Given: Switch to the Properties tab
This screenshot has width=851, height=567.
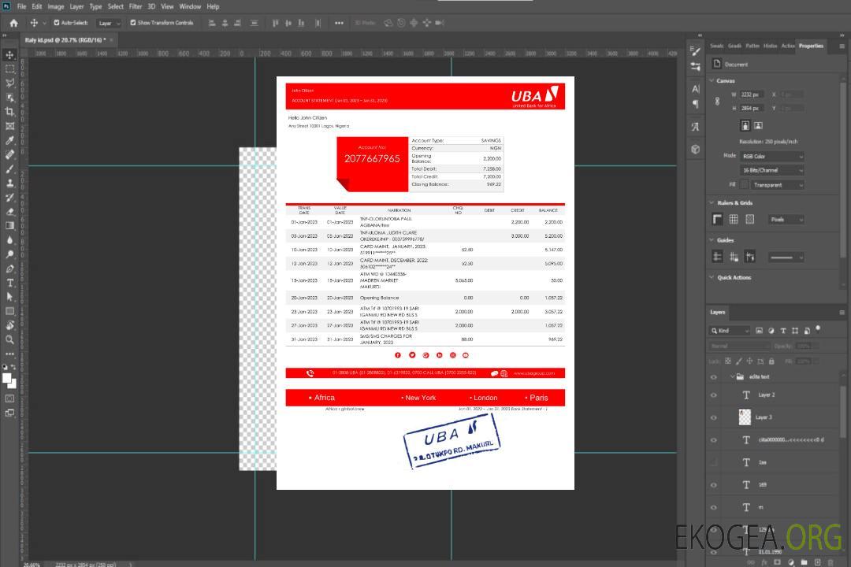Looking at the screenshot, I should tap(811, 46).
